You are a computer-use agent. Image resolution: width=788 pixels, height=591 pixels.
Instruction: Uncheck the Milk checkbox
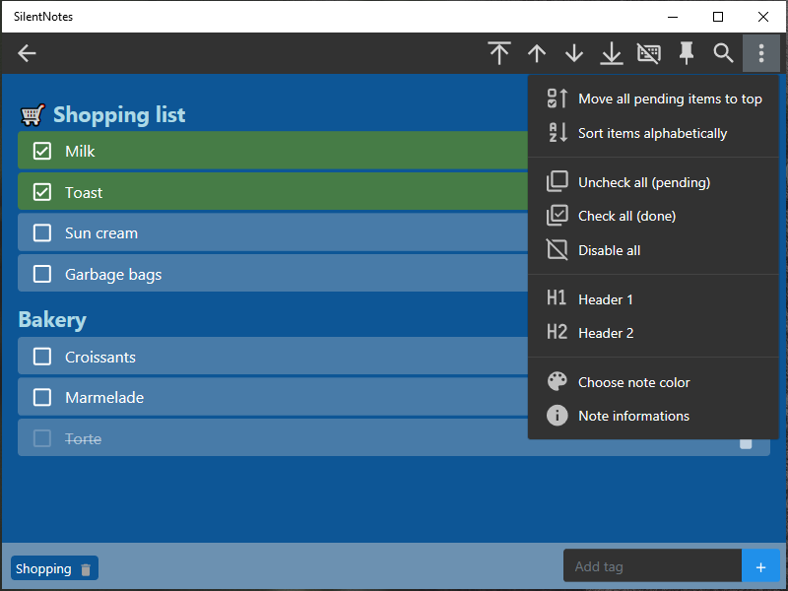[42, 151]
